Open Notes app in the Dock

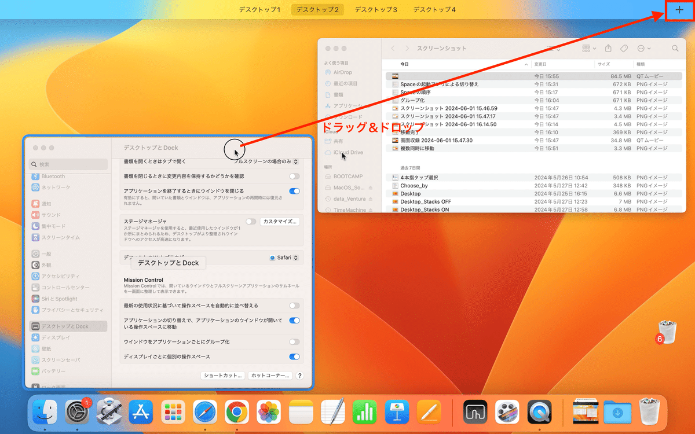[x=301, y=413]
